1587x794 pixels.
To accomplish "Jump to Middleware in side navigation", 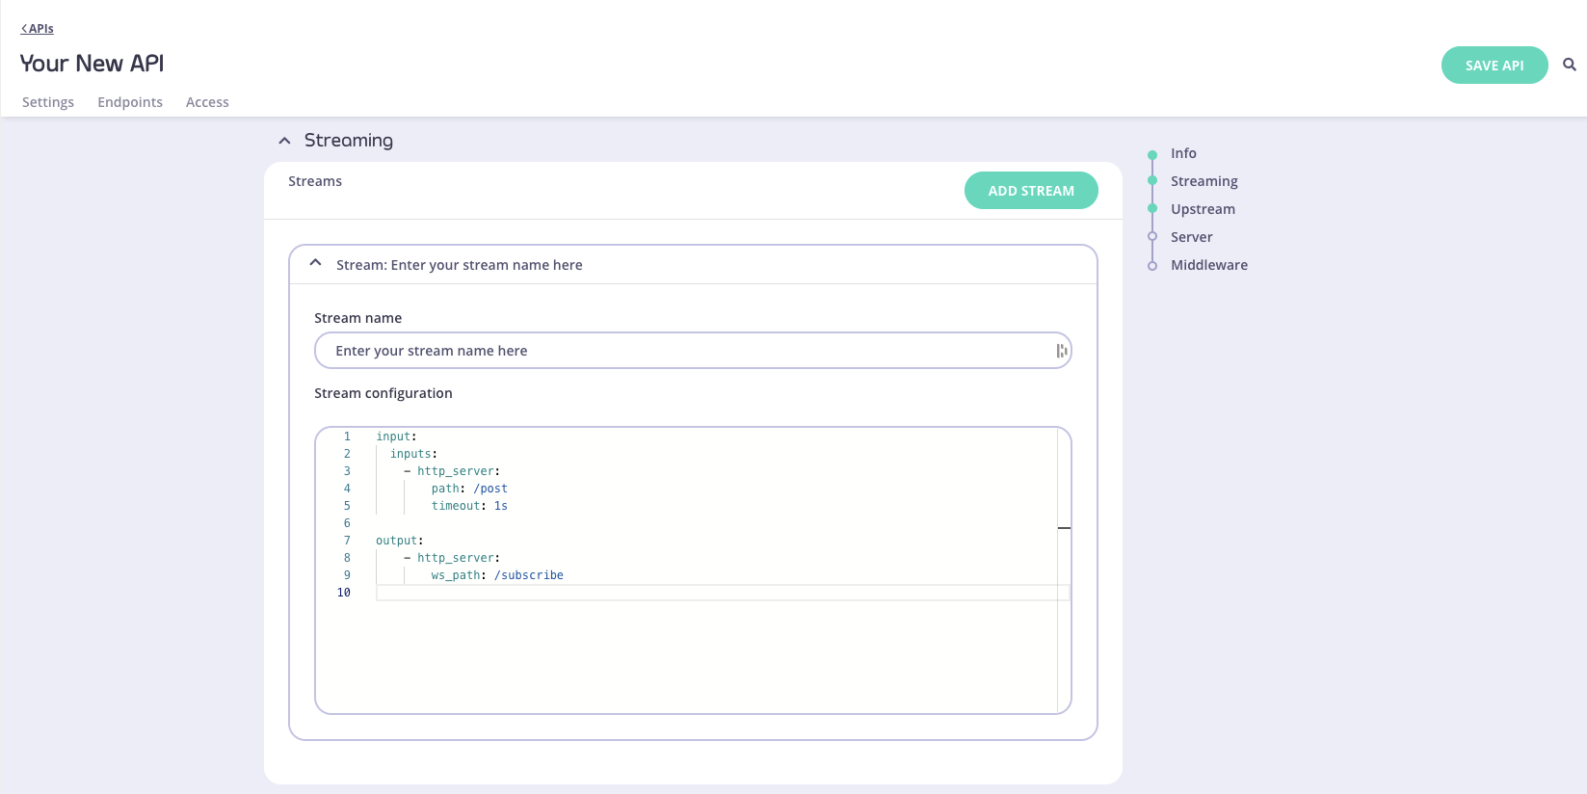I will point(1209,265).
